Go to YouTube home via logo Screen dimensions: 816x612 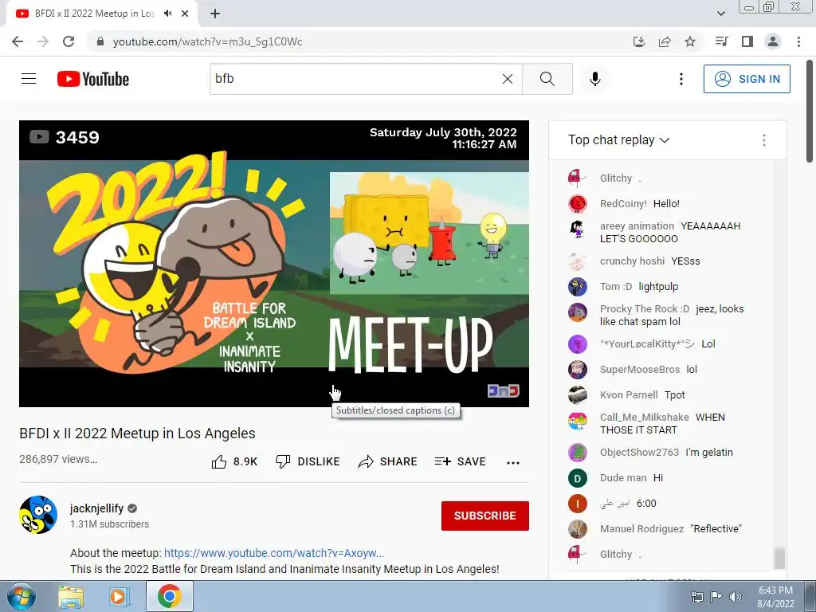coord(93,79)
